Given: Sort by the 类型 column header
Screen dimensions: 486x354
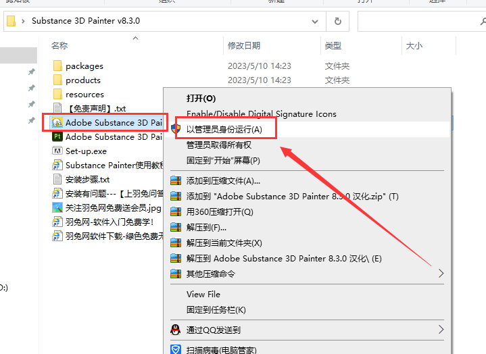Looking at the screenshot, I should 333,45.
